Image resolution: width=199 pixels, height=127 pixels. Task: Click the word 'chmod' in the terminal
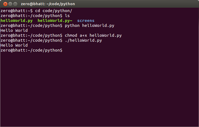point(71,35)
